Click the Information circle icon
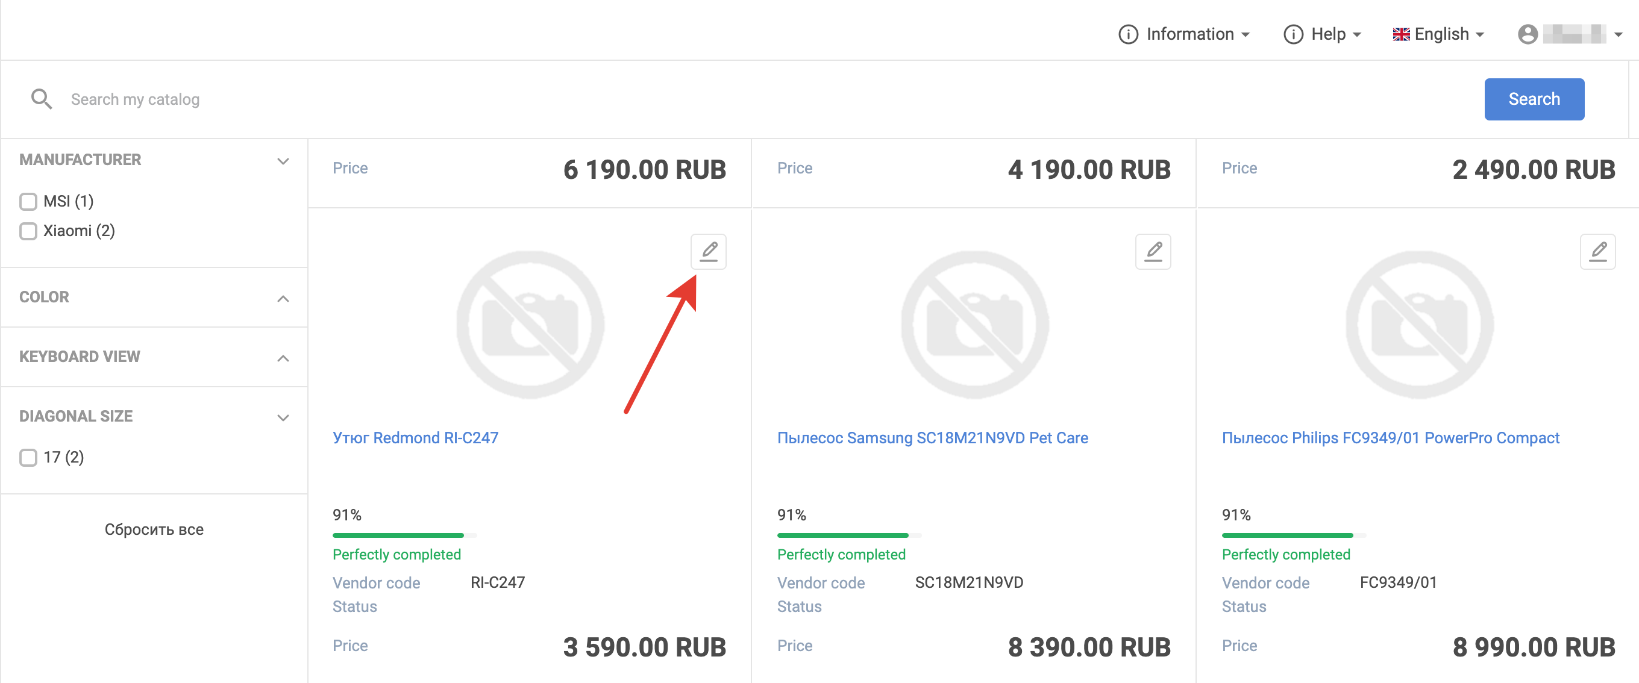This screenshot has width=1639, height=683. (x=1127, y=34)
